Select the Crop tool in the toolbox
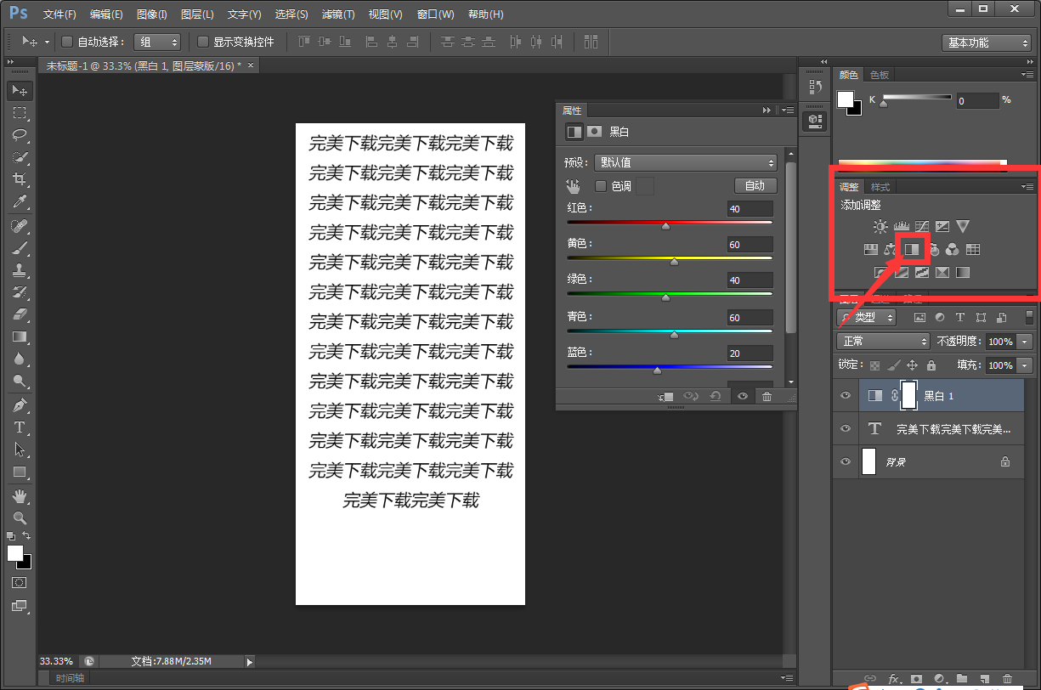This screenshot has height=690, width=1041. pyautogui.click(x=20, y=179)
